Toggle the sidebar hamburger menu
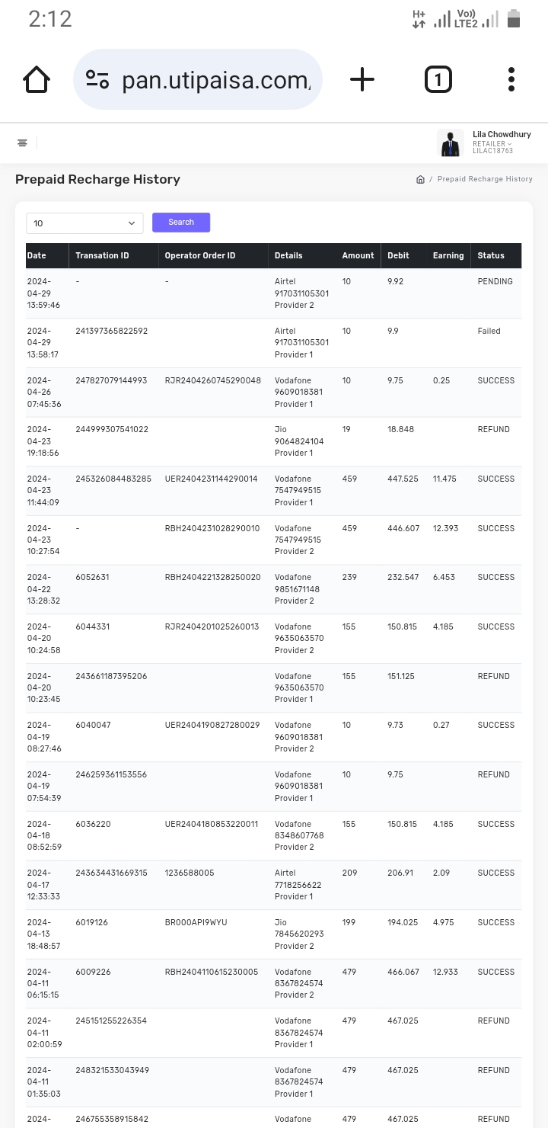 (22, 143)
